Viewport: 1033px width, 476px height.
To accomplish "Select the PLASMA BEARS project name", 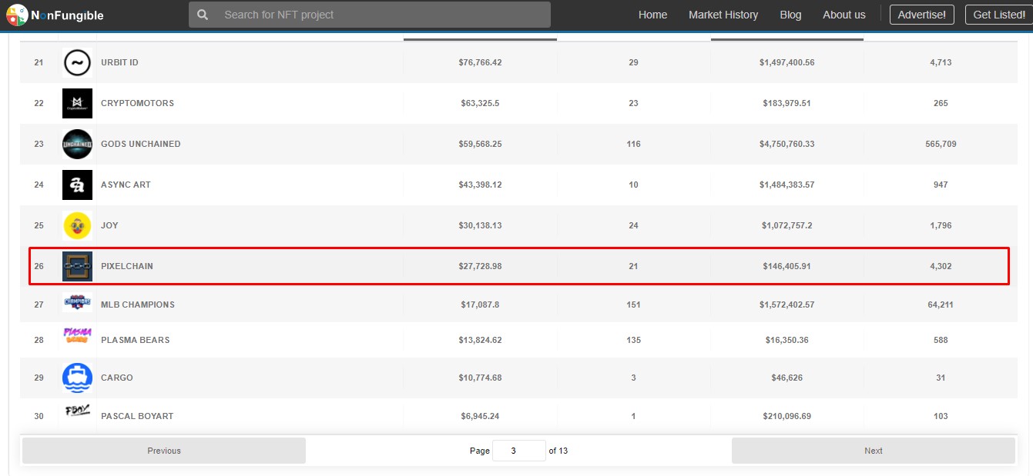I will coord(136,340).
